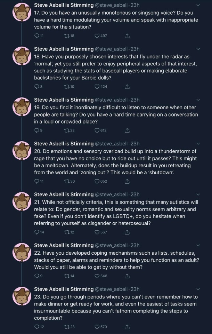Open chevron menu on tweet 23
Image resolution: width=212 pixels, height=334 pixels.
198,289
